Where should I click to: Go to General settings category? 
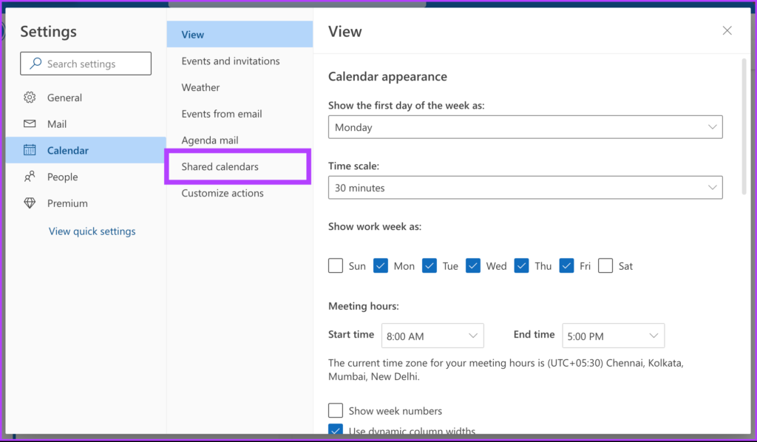86,98
